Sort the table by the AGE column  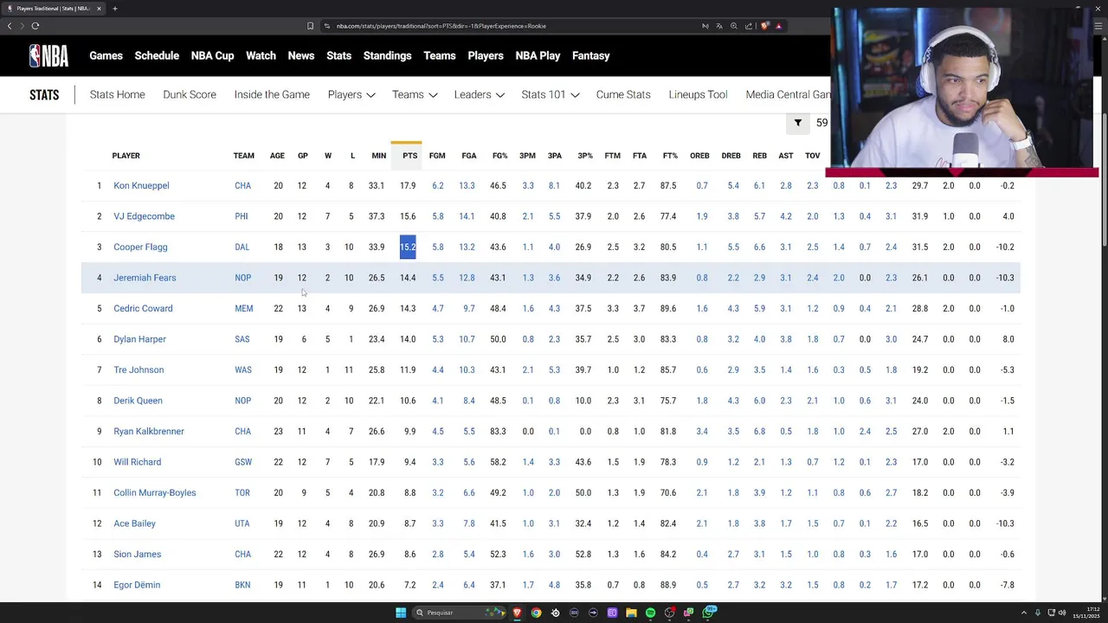pos(277,156)
